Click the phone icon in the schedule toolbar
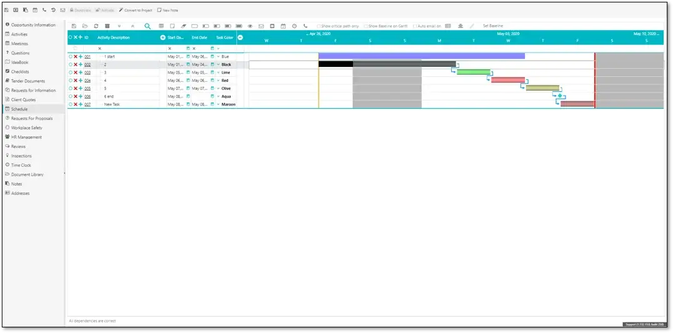Screen dimensions: 673x333 (306, 26)
